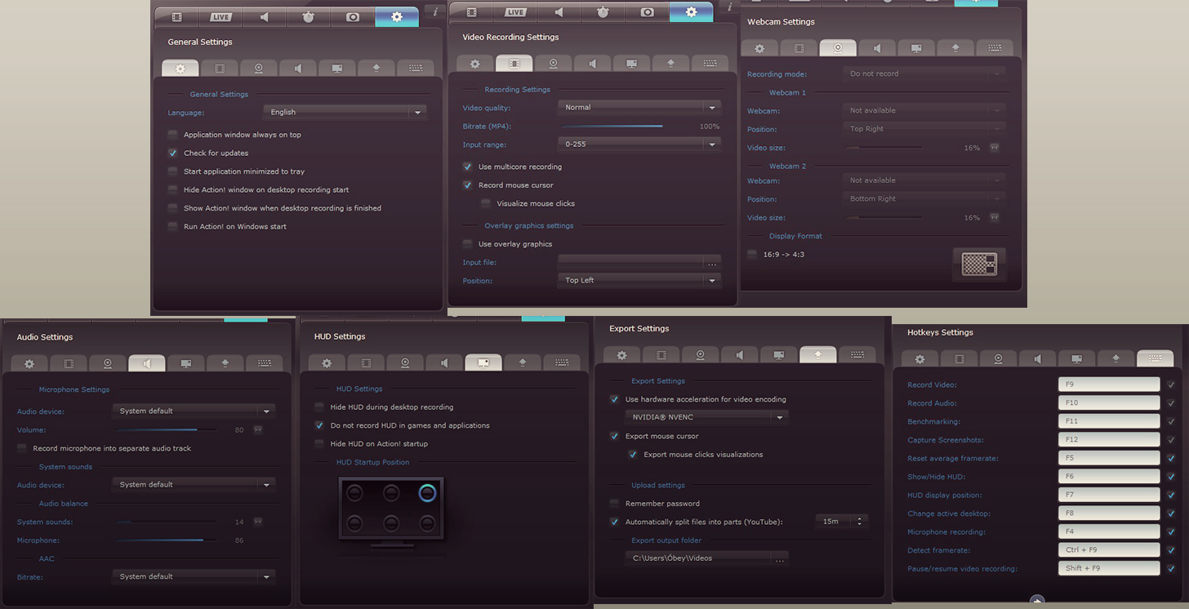Image resolution: width=1189 pixels, height=609 pixels.
Task: Open the Recording mode dropdown in Webcam Settings
Action: (x=924, y=73)
